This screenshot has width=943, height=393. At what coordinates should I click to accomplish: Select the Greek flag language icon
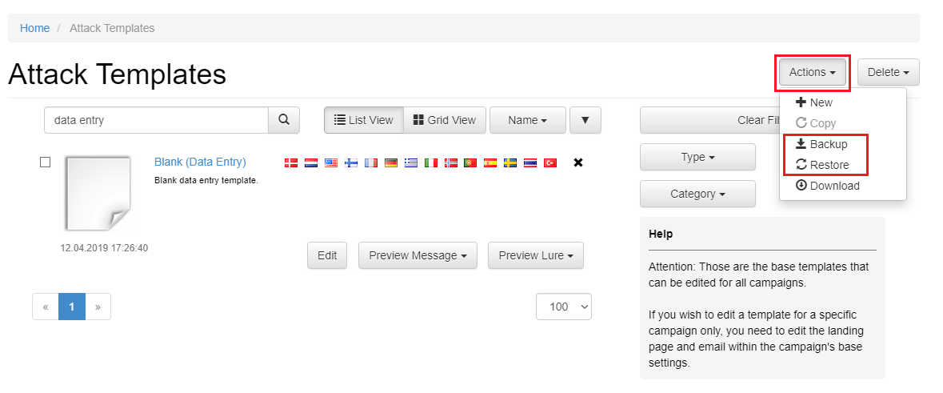(x=411, y=162)
